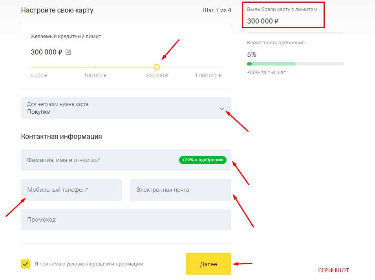
Task: Click the approval probability progress bar
Action: 296,64
